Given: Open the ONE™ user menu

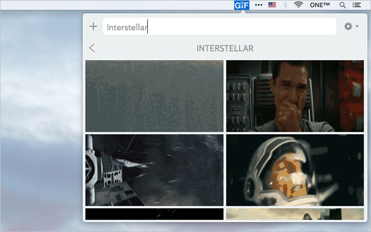Looking at the screenshot, I should [x=319, y=5].
